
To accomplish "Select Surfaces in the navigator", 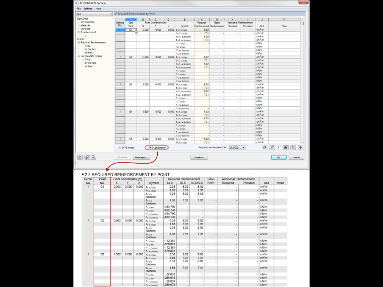I will (x=85, y=29).
